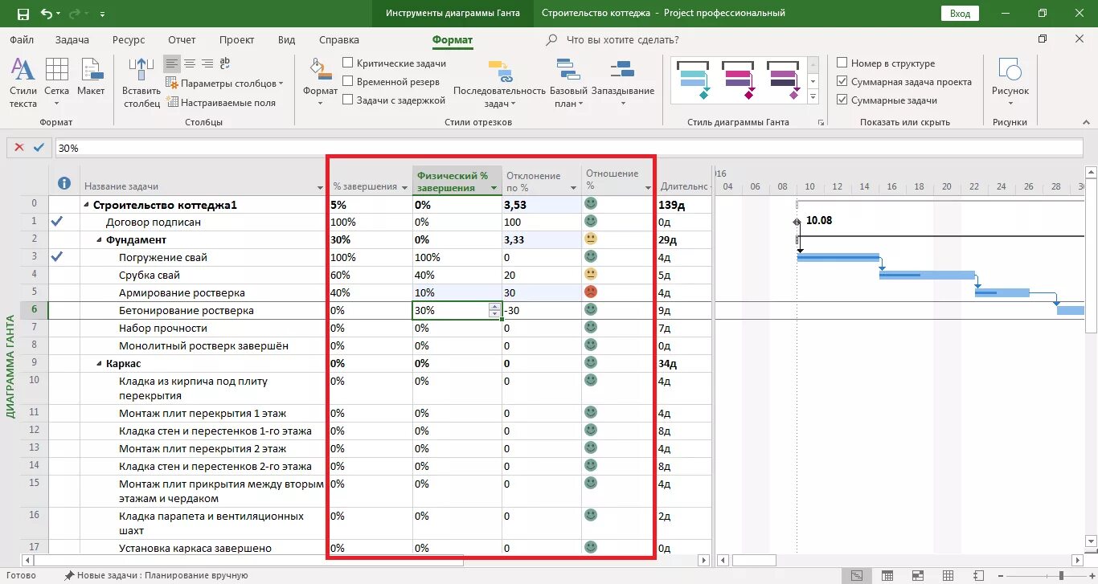Screen dimensions: 1098x584
Task: Align column text center
Action: [190, 63]
